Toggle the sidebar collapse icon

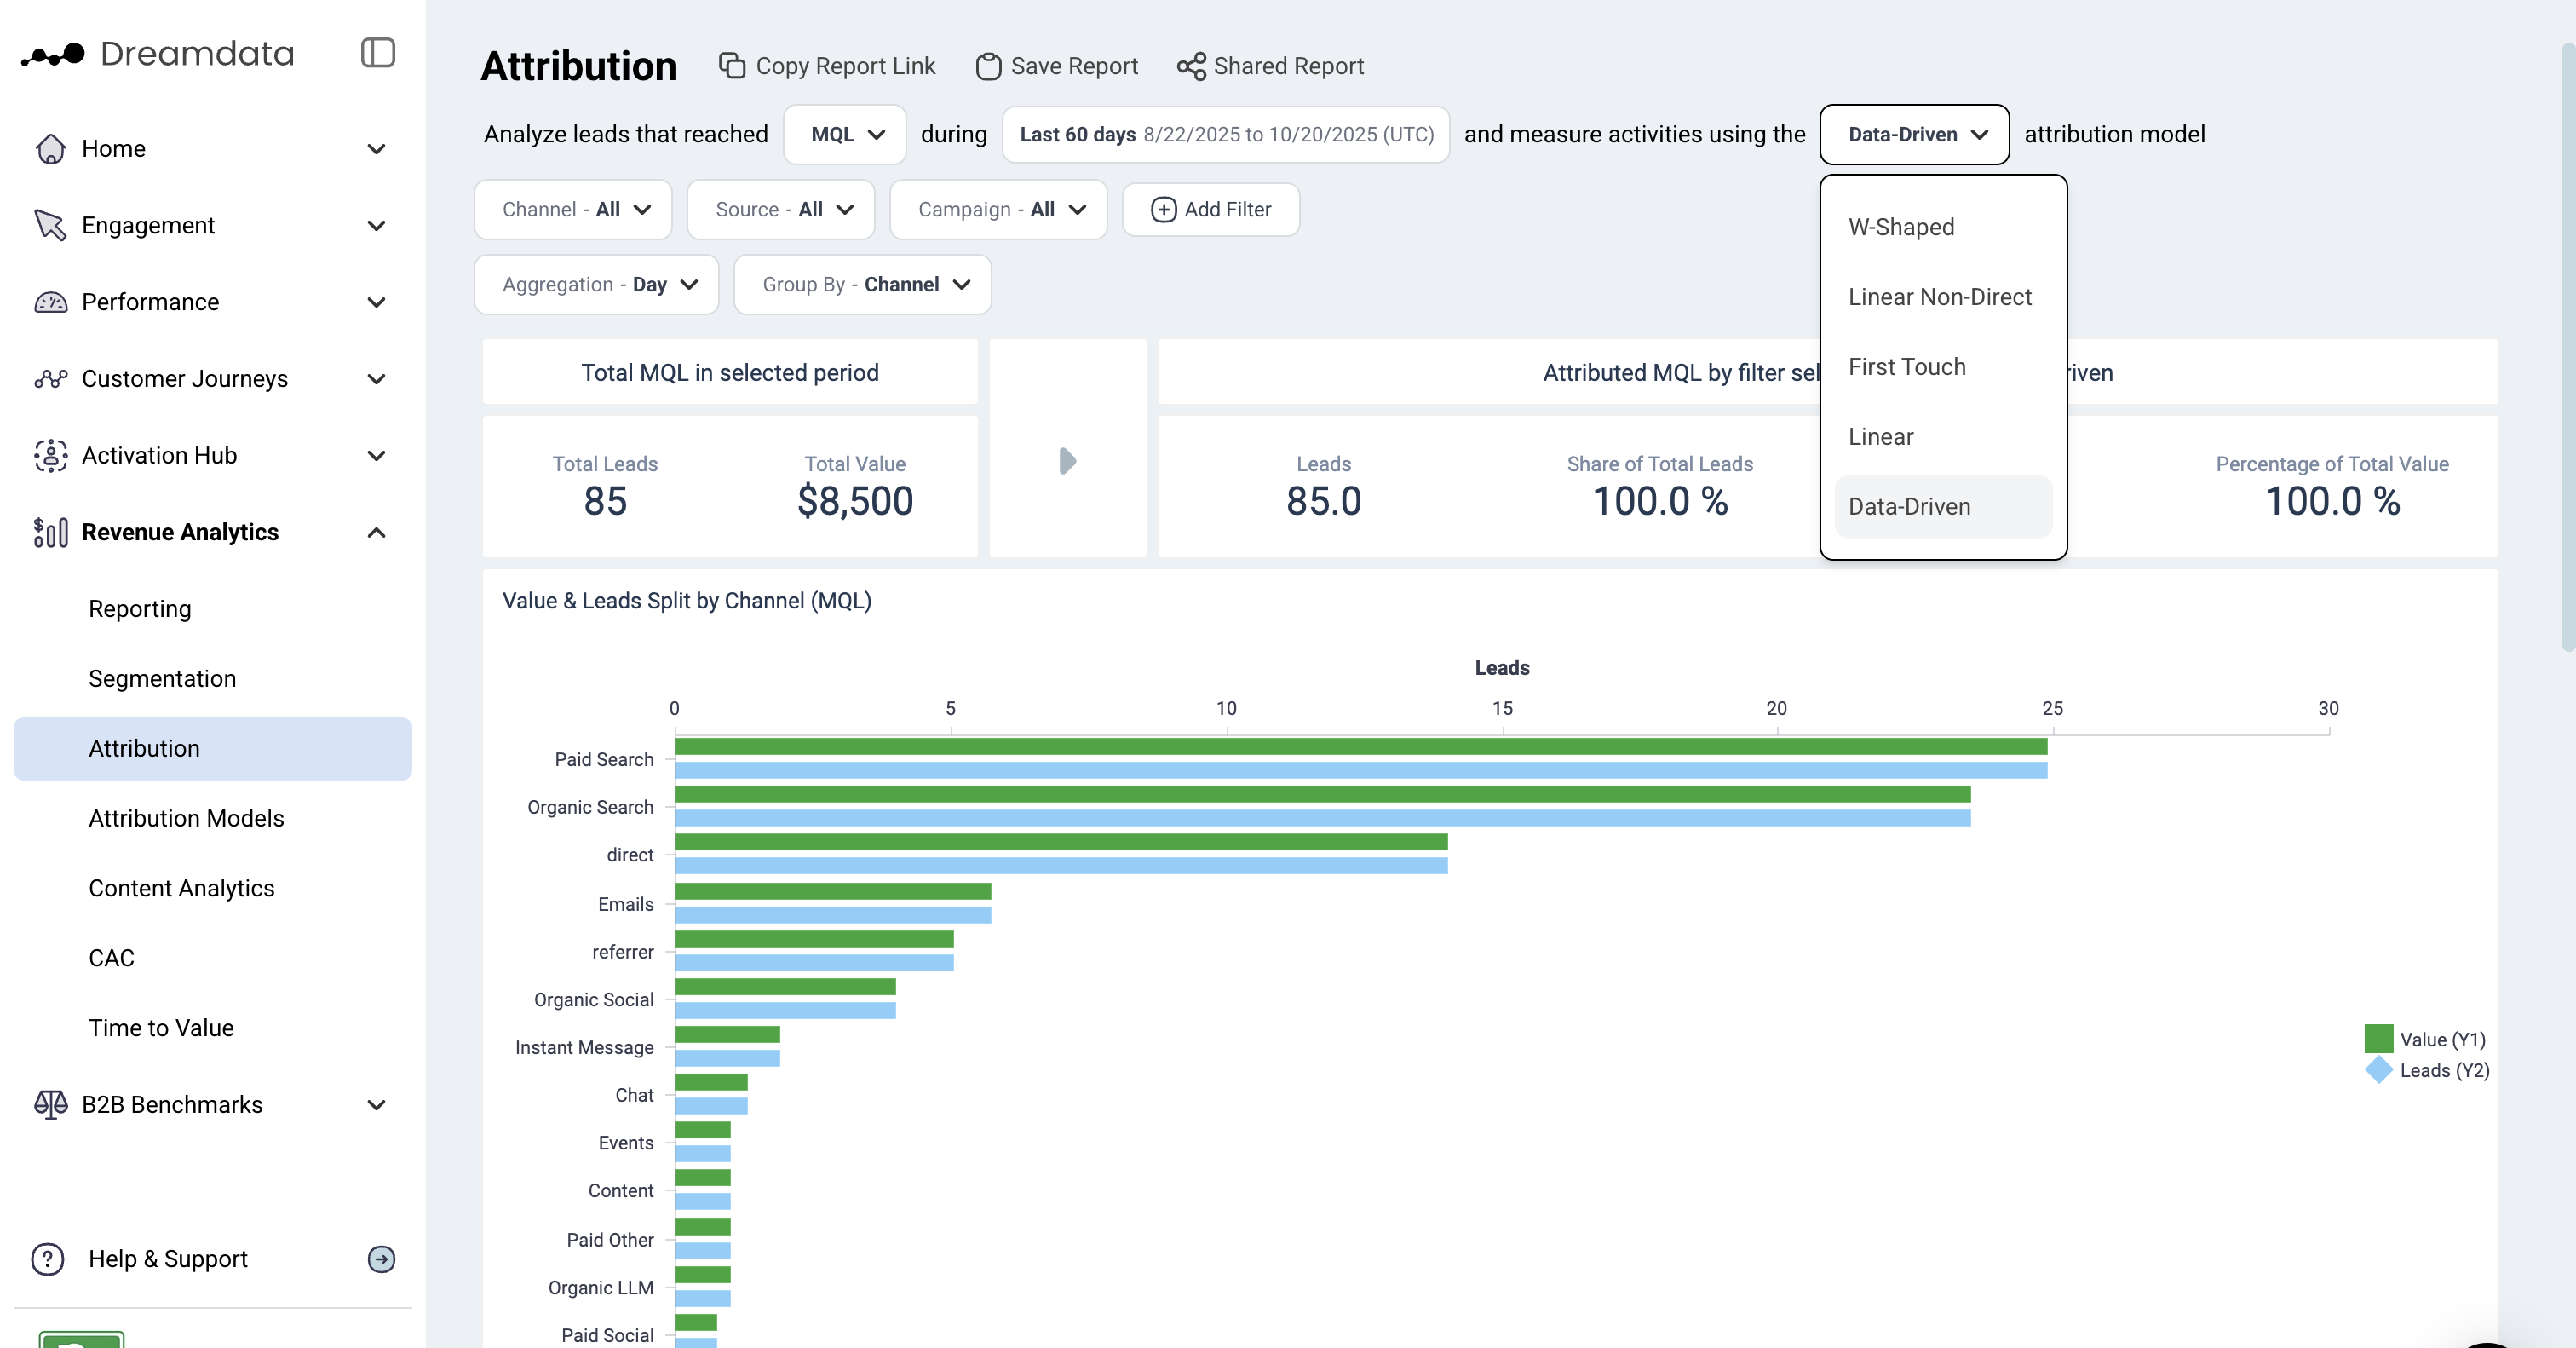pyautogui.click(x=377, y=53)
